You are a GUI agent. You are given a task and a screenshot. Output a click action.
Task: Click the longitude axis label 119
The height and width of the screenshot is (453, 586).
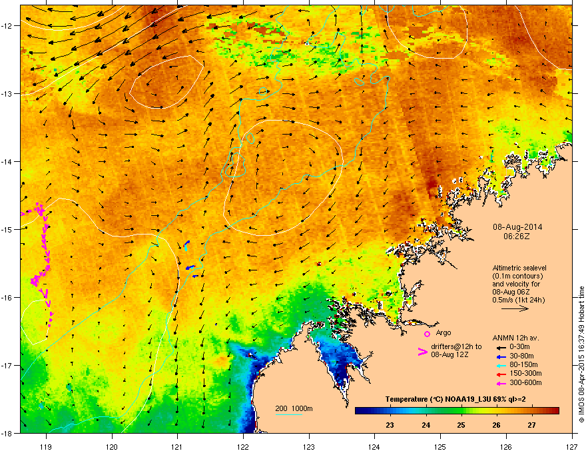46,446
